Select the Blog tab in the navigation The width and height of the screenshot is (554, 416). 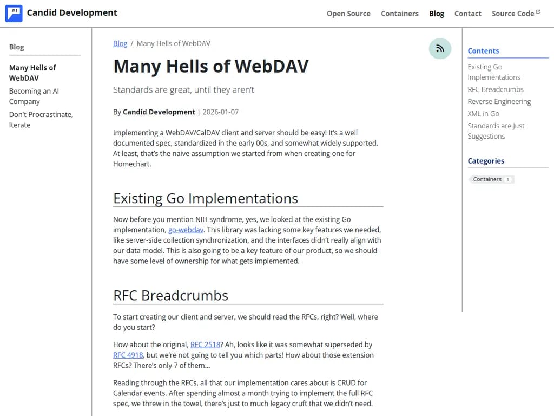click(437, 14)
